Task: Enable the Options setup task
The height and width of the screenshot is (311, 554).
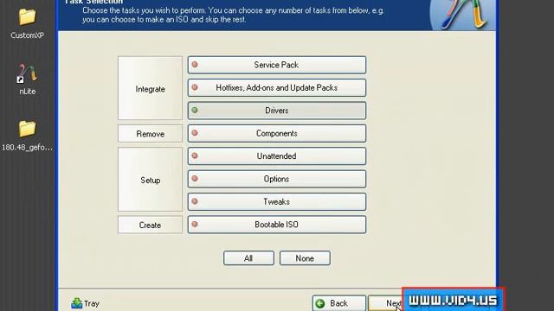Action: click(277, 179)
